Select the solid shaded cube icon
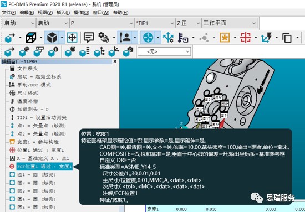This screenshot has width=305, height=212. tap(52, 37)
